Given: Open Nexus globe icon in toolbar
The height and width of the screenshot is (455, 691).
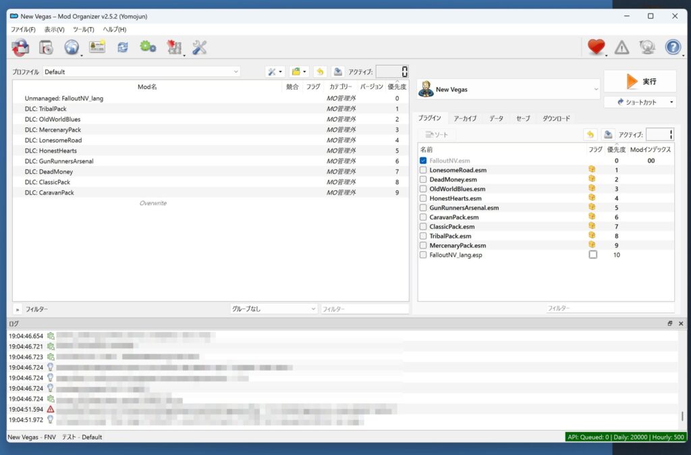Looking at the screenshot, I should pos(71,47).
